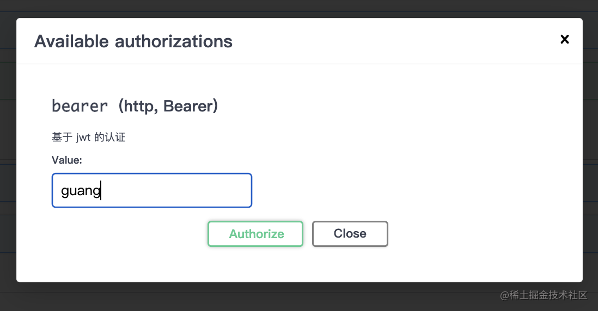This screenshot has width=598, height=311.
Task: Cancel authorization using the Close button
Action: click(350, 234)
